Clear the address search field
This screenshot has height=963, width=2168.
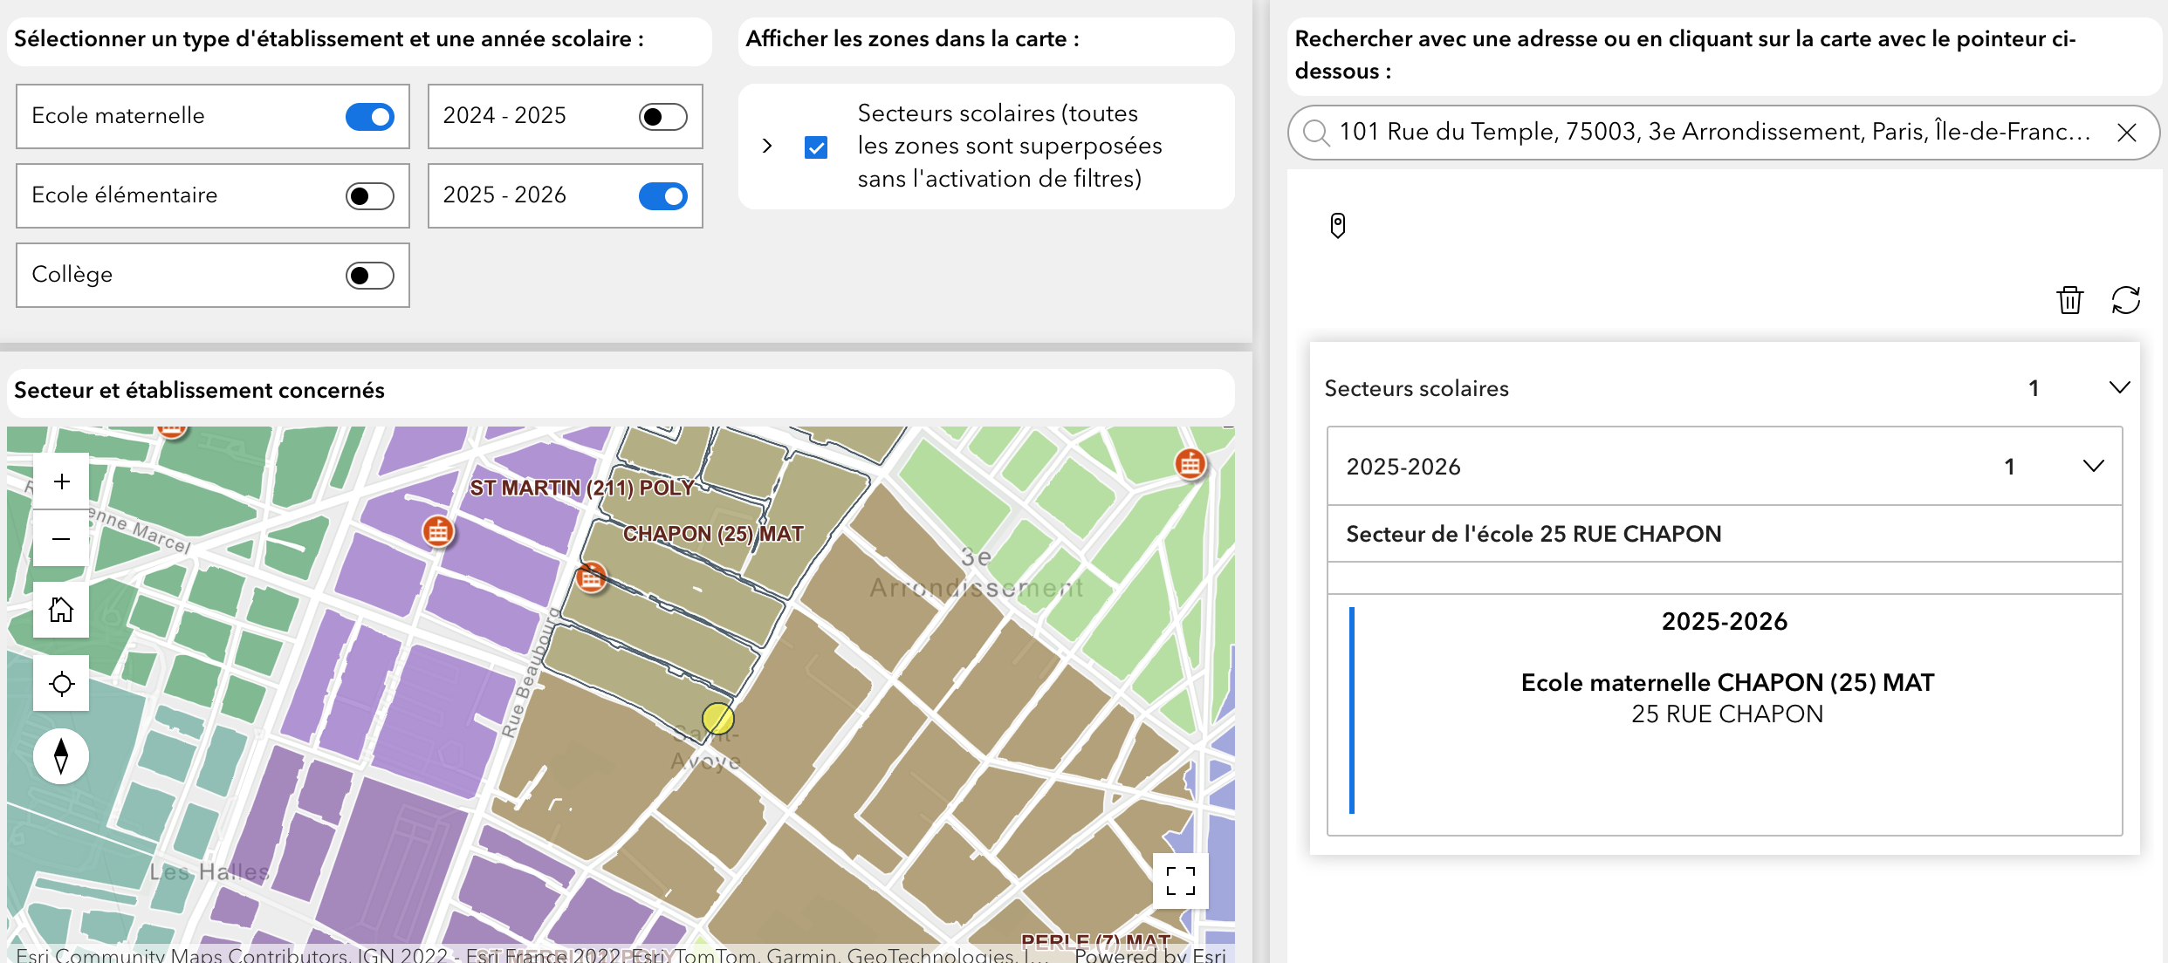2127,133
